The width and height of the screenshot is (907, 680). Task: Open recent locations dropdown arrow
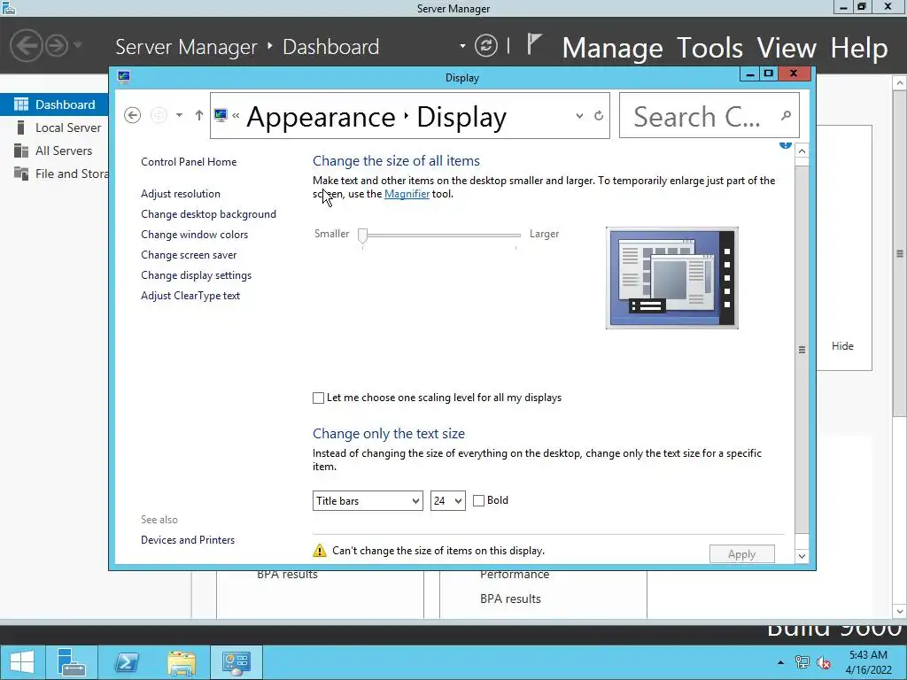(x=179, y=115)
